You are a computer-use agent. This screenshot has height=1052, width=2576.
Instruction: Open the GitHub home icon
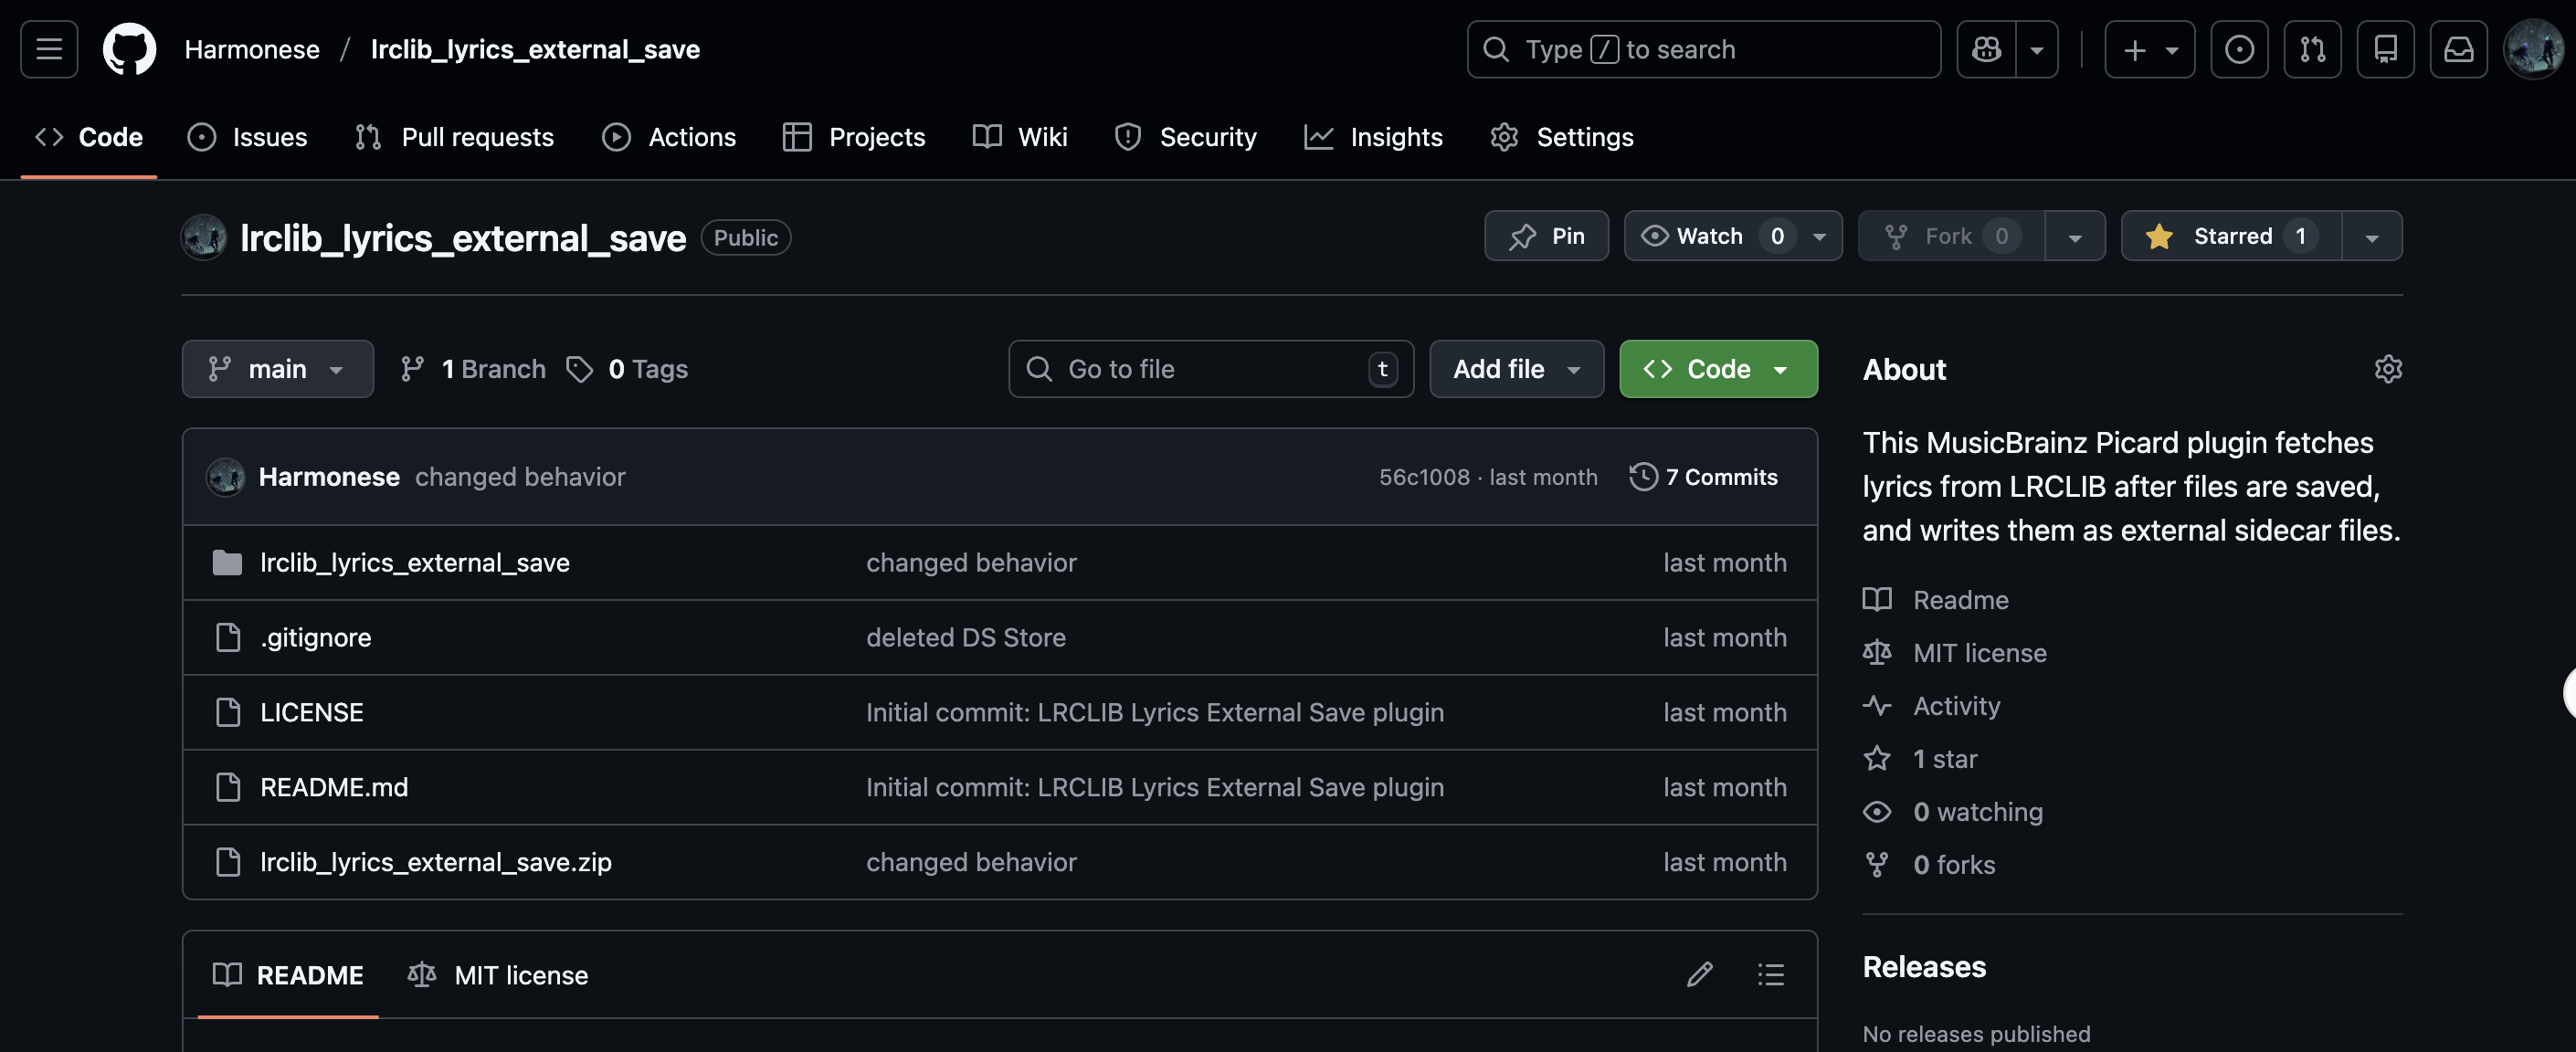point(130,49)
